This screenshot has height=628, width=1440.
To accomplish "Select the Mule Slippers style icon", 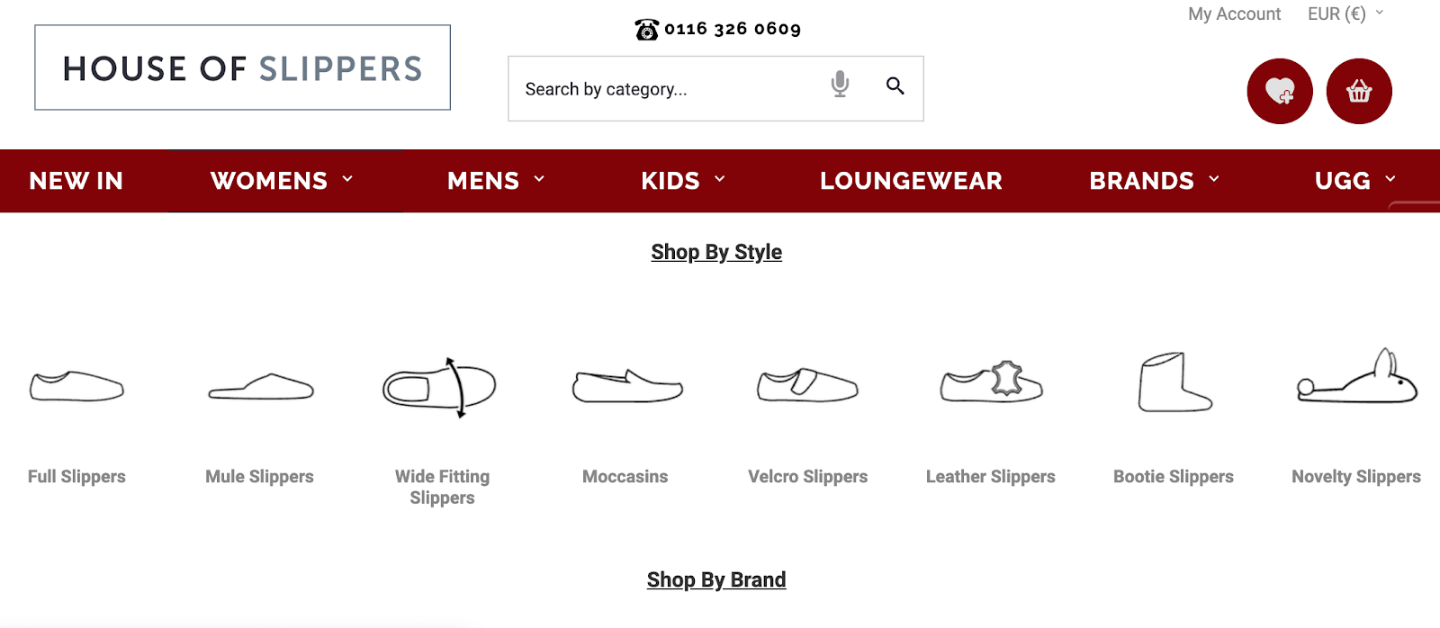I will point(259,385).
